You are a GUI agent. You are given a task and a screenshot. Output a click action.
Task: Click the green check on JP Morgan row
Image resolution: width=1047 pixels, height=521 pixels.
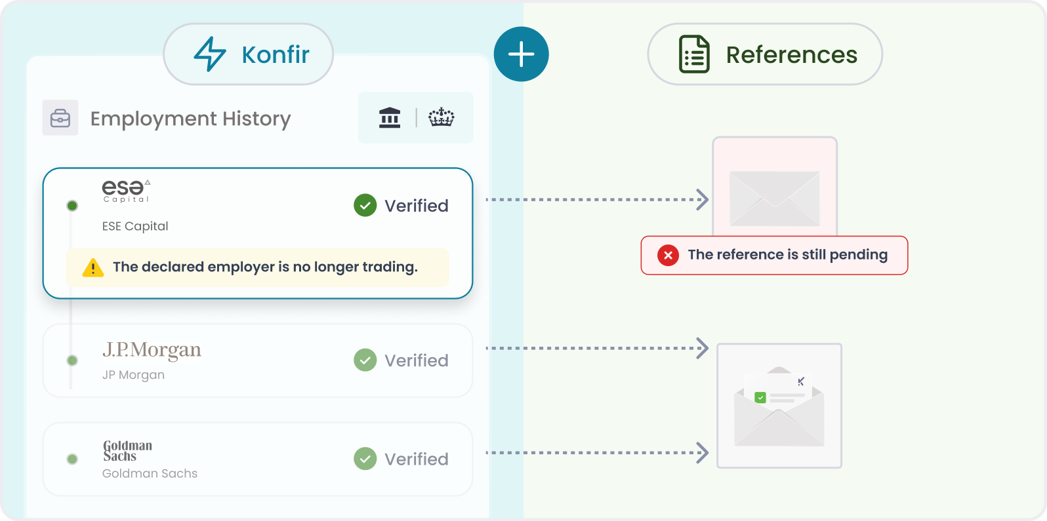tap(365, 360)
